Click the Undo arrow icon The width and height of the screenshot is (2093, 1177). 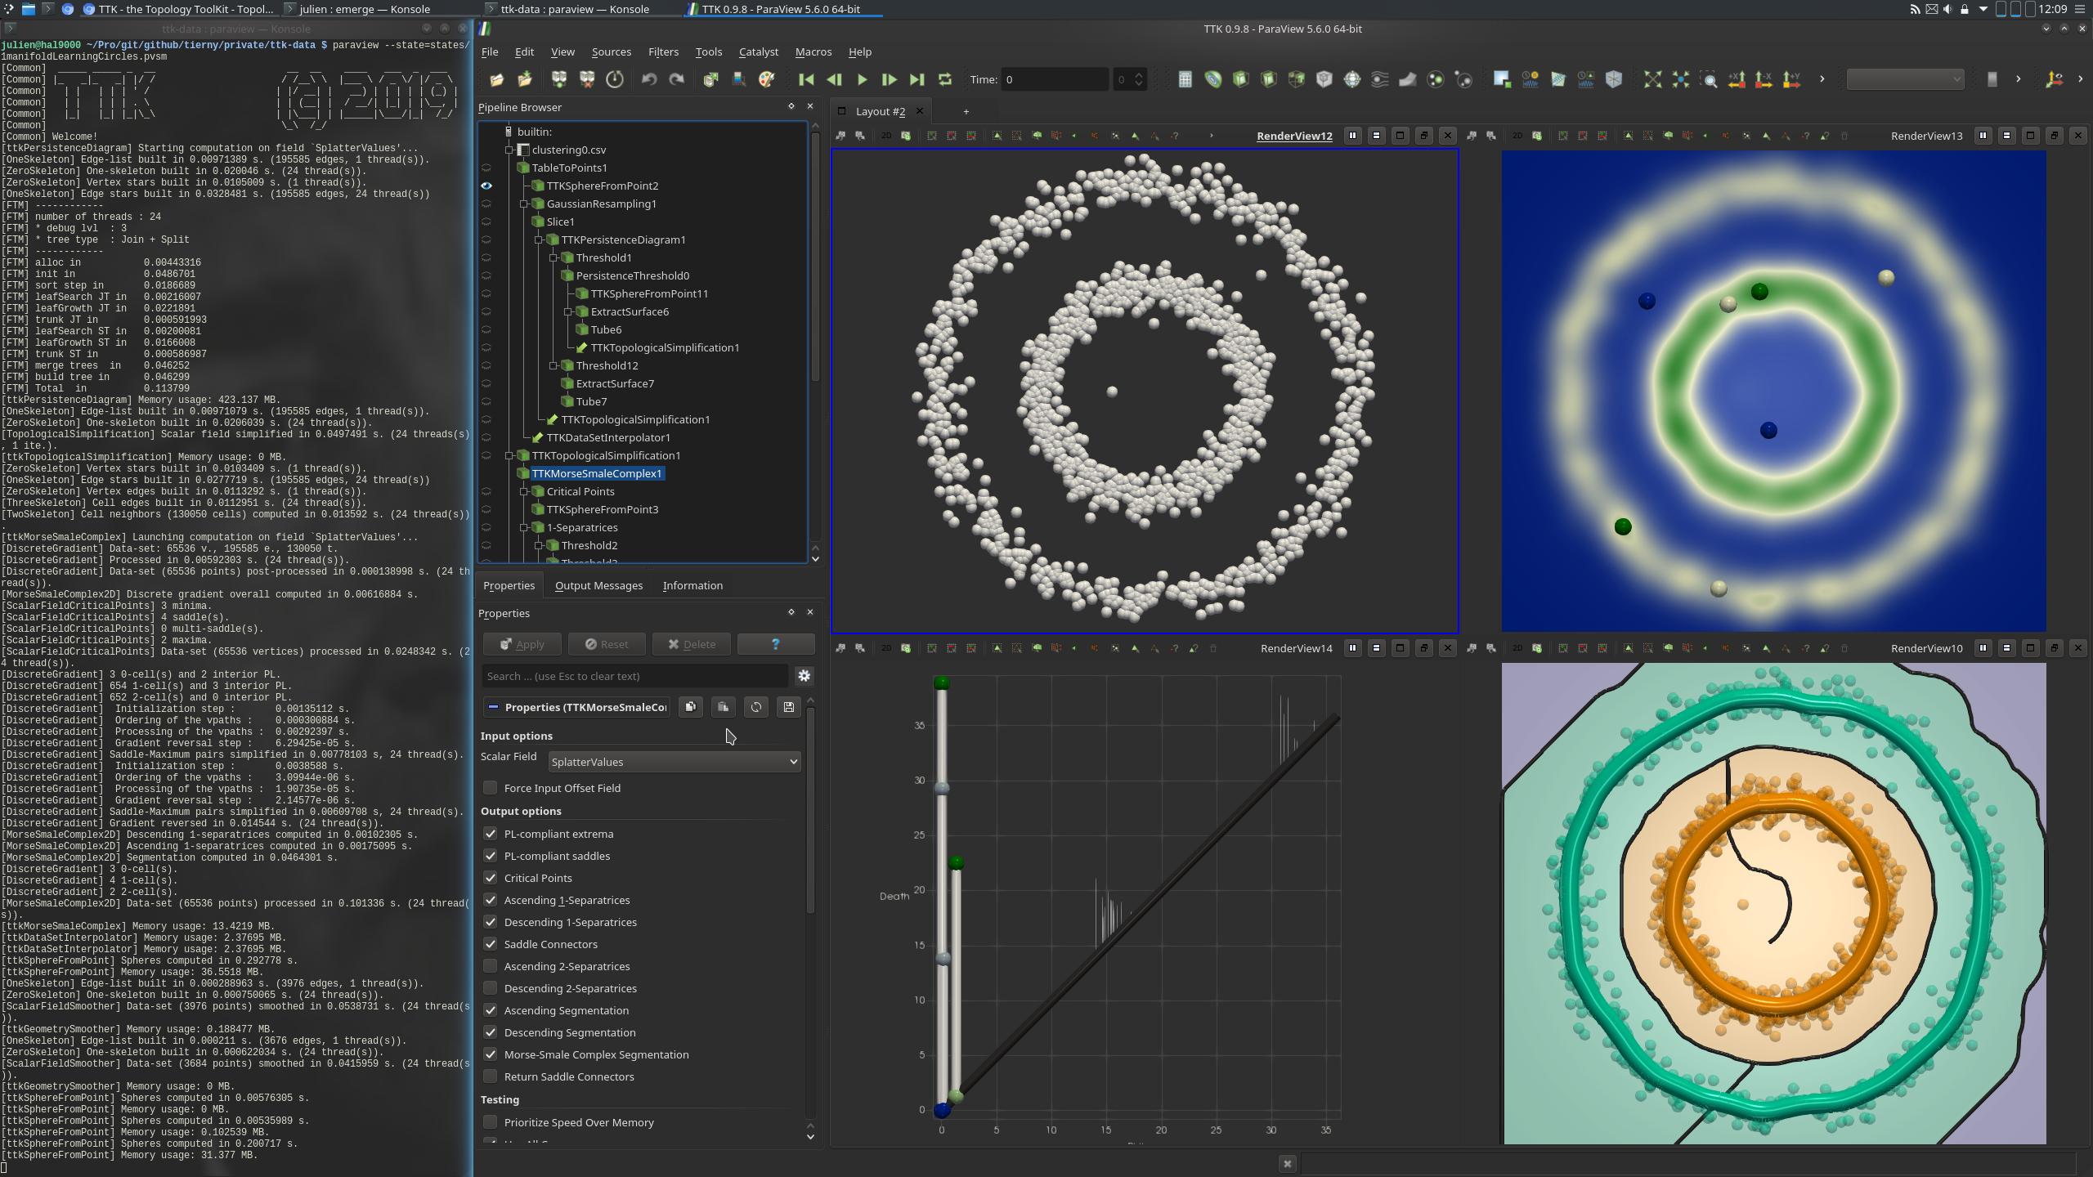(649, 79)
